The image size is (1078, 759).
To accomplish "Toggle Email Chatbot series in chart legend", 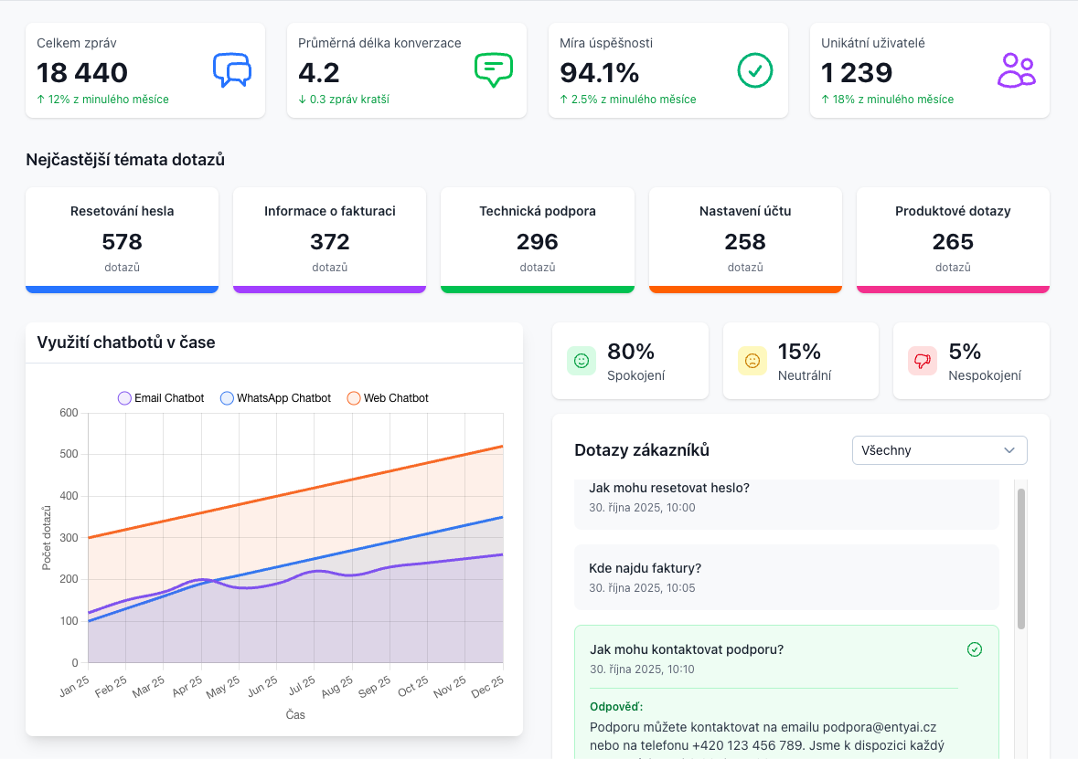I will coord(161,398).
